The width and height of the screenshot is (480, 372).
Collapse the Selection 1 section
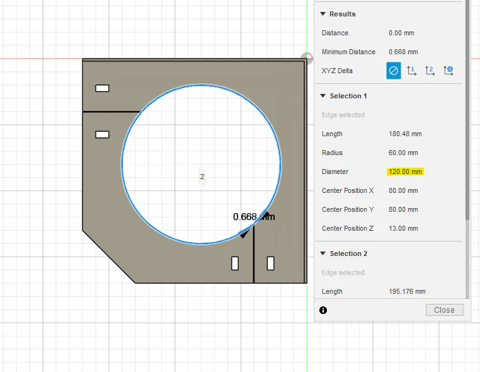pos(323,96)
